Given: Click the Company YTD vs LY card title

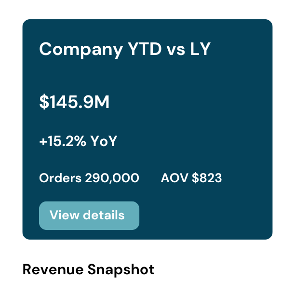Looking at the screenshot, I should (x=125, y=49).
